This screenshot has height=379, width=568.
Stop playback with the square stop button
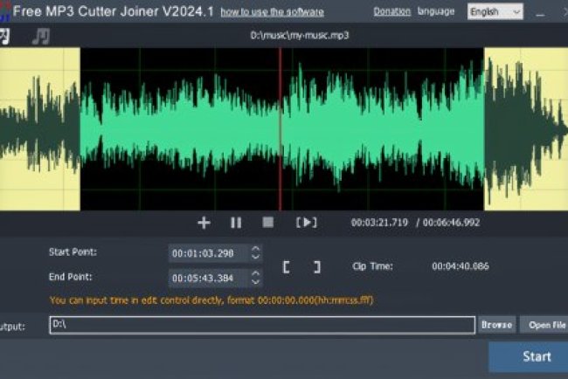[x=268, y=223]
